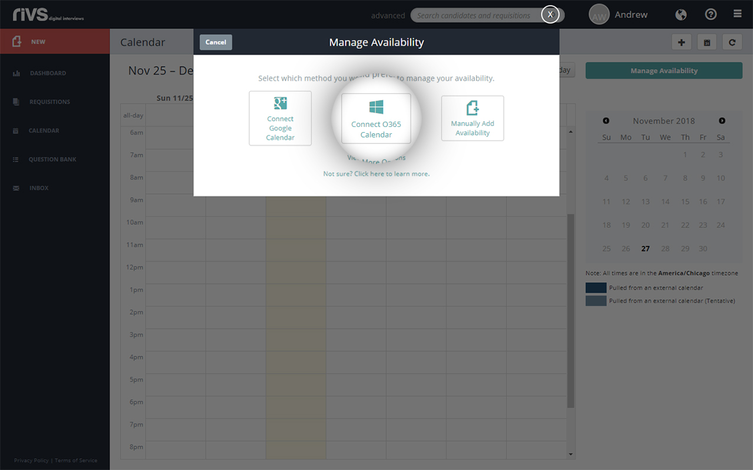Click the Cancel button in the dialog
753x470 pixels.
coord(216,42)
